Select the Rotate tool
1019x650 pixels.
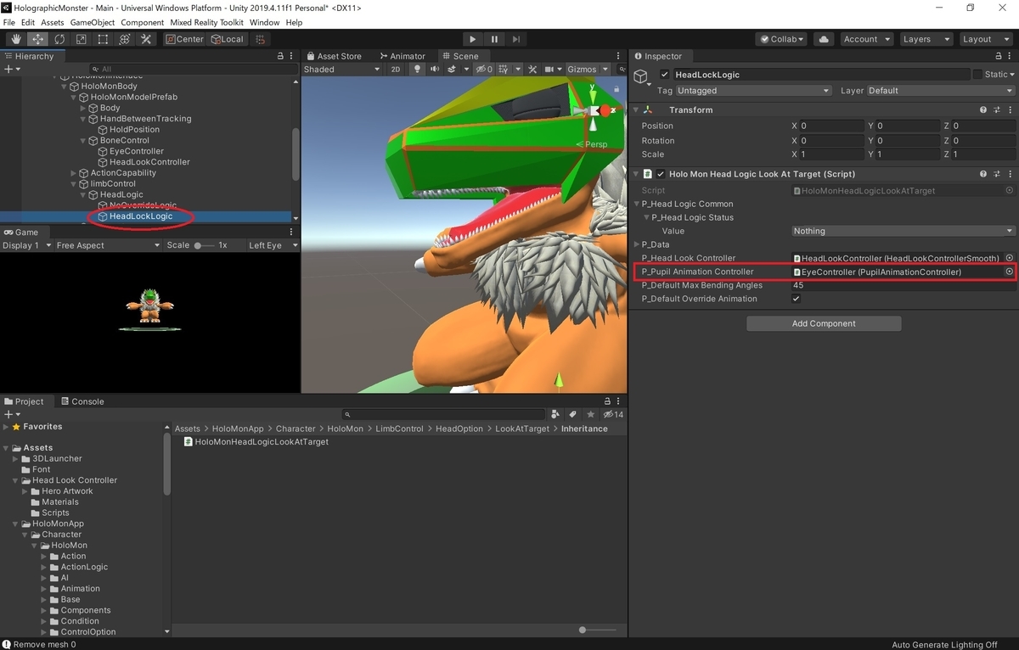(59, 39)
